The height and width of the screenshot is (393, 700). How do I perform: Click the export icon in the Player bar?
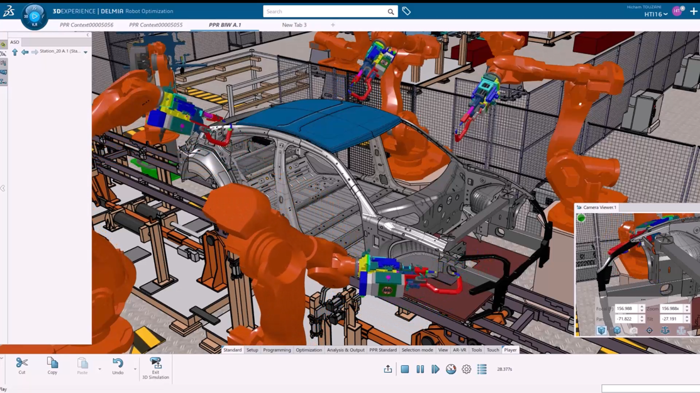[x=388, y=369]
